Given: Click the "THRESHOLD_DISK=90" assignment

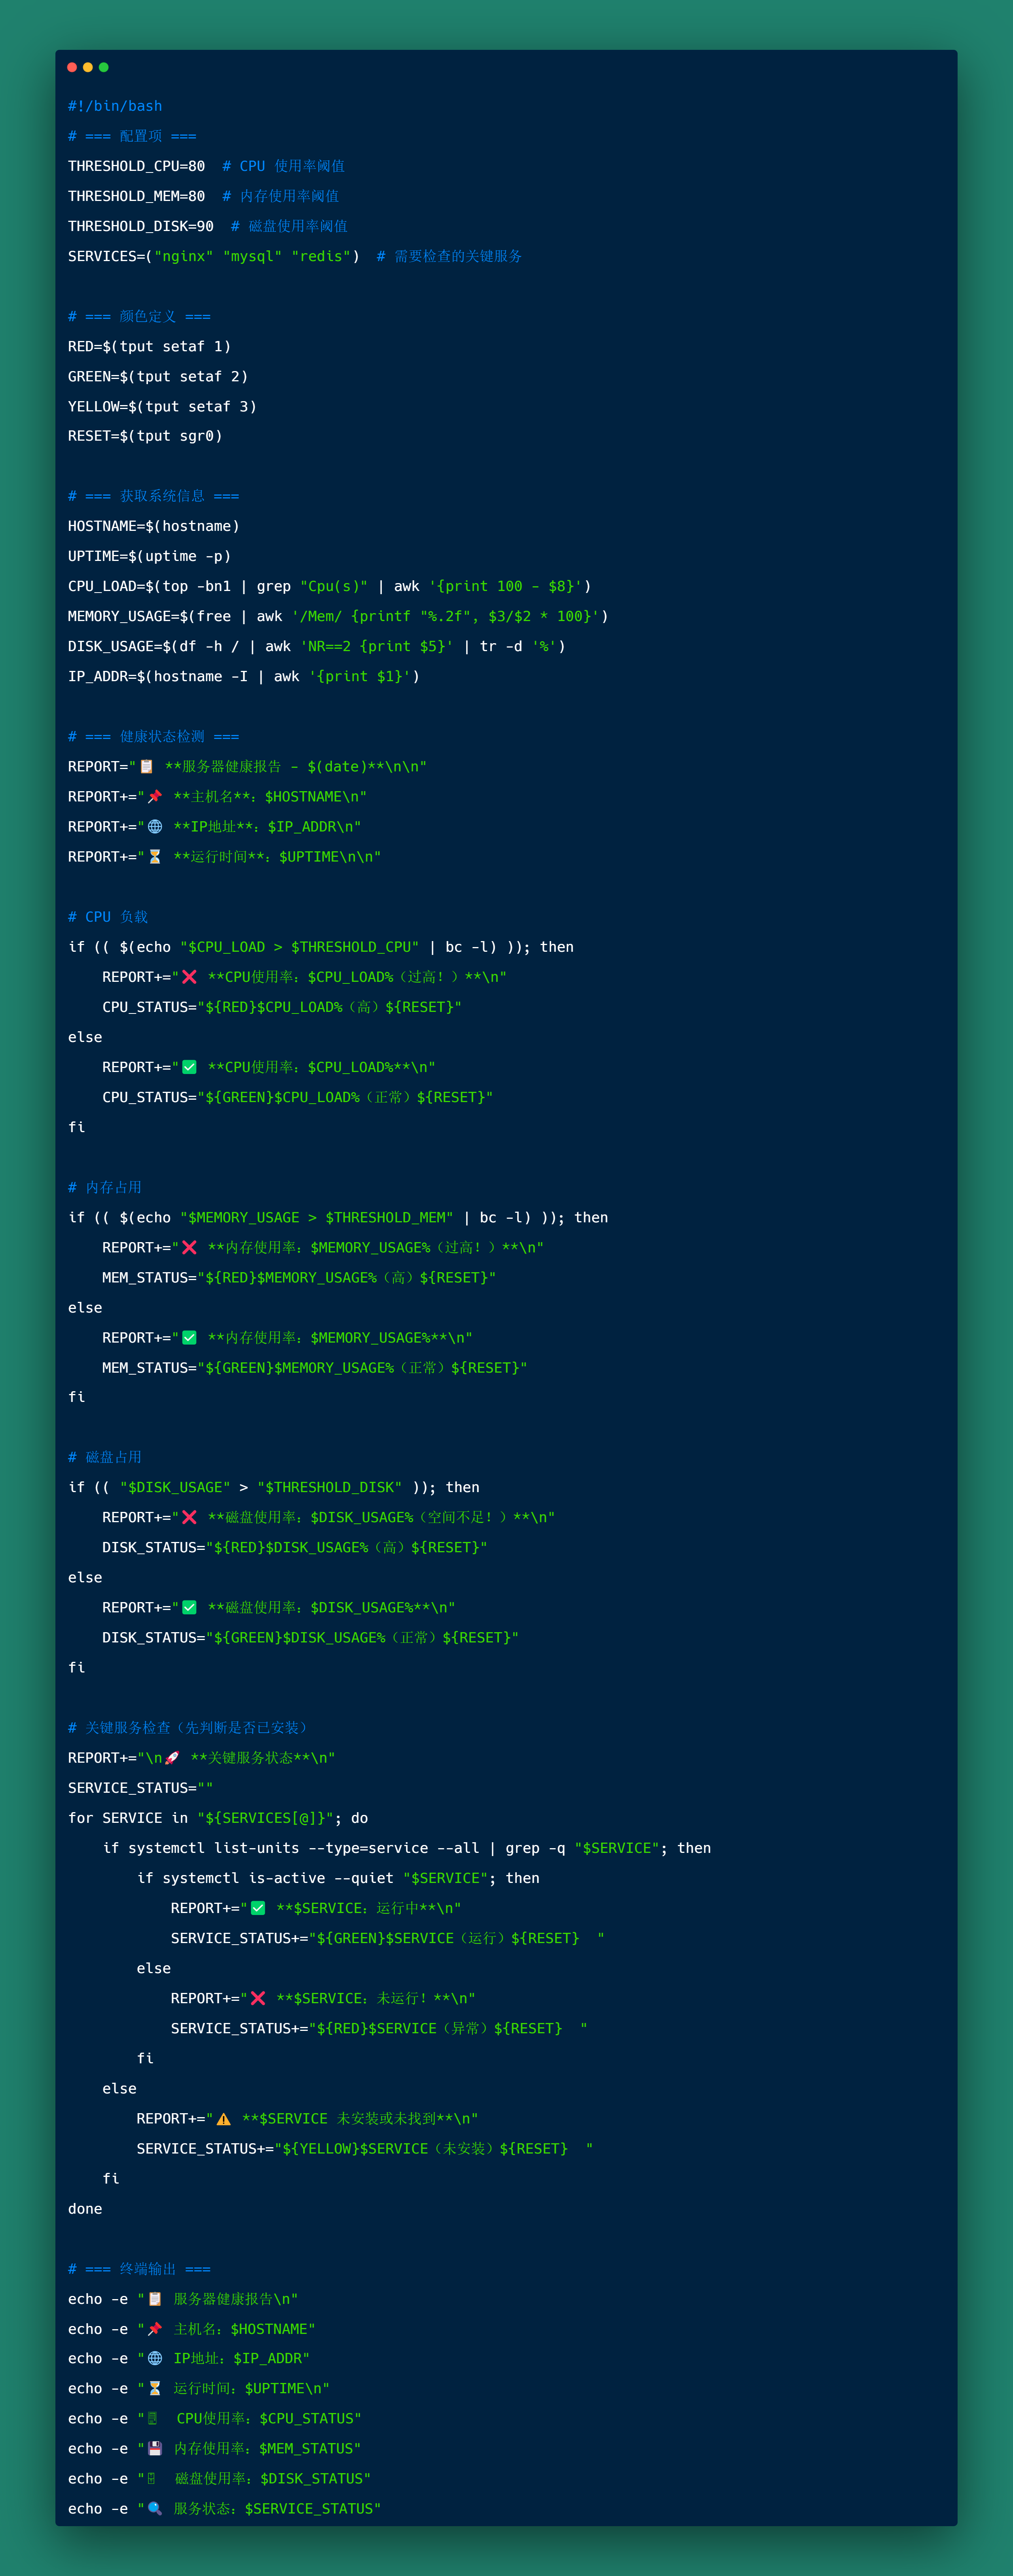Looking at the screenshot, I should pos(141,226).
